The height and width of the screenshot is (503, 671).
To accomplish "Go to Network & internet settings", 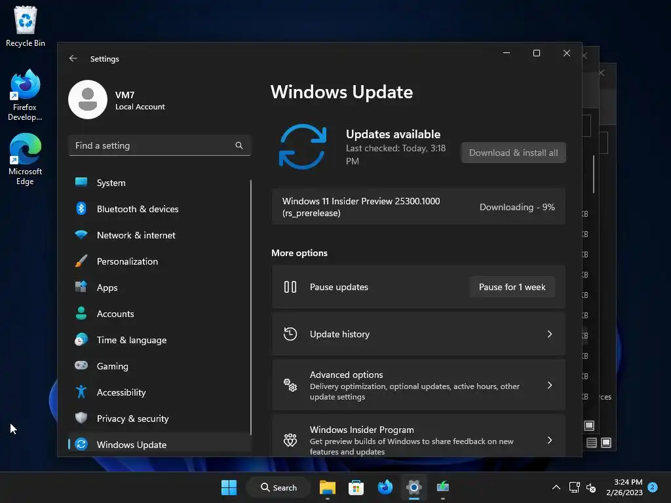I will pos(159,235).
